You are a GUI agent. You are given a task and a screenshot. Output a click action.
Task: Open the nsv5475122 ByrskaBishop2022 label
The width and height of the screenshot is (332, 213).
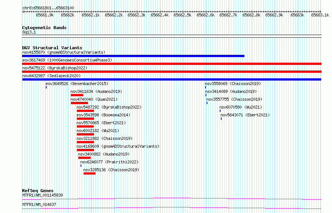55,68
